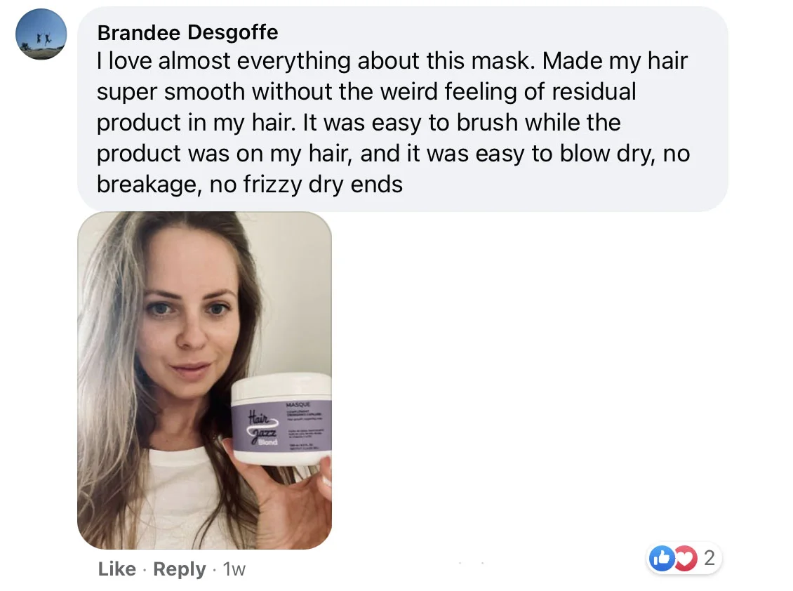Click the "I love almost everything" sentence
793x591 pixels.
[x=316, y=61]
